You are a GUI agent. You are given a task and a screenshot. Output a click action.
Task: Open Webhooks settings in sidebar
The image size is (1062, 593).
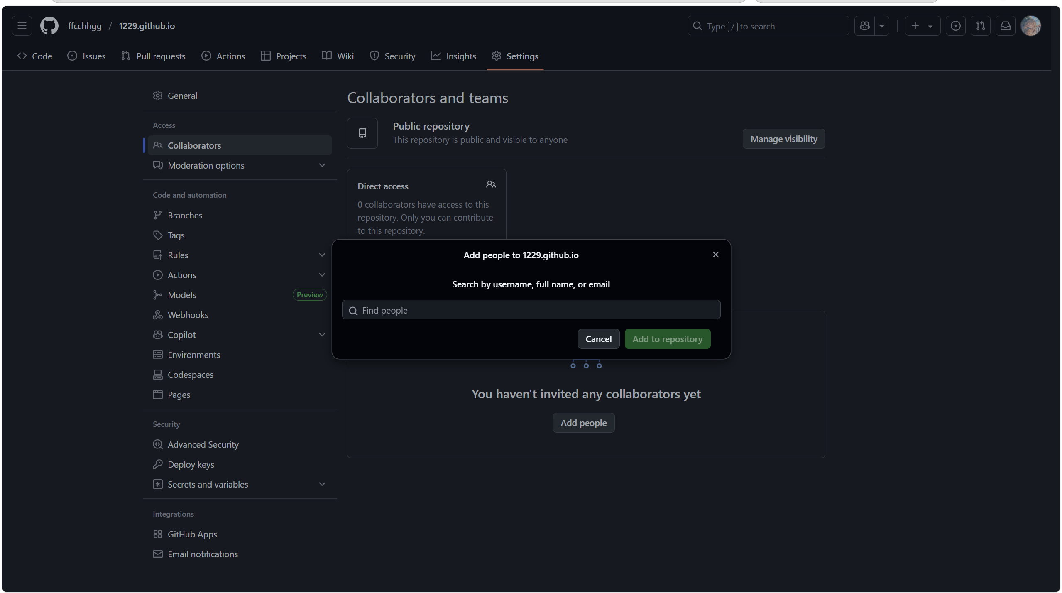188,315
